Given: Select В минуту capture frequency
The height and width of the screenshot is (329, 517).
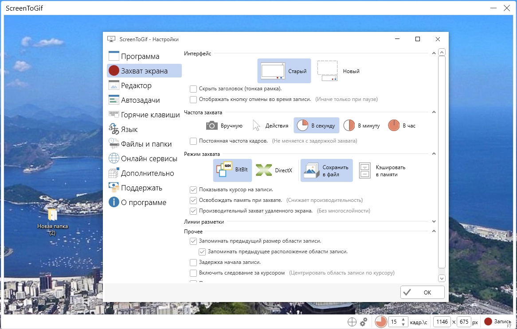Looking at the screenshot, I should [362, 125].
